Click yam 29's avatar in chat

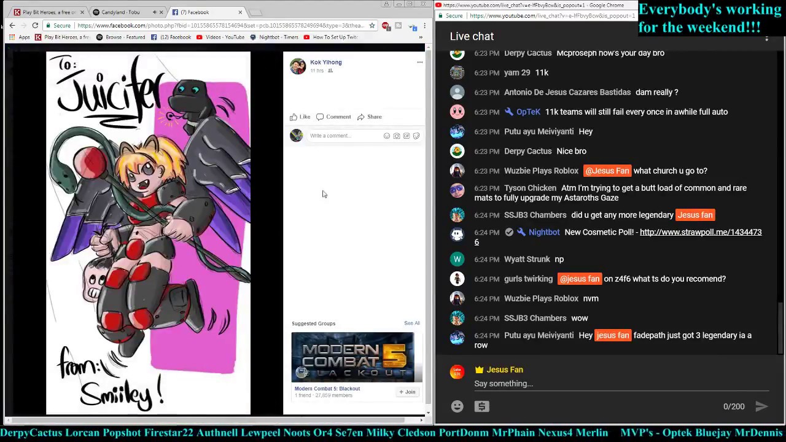click(x=457, y=72)
